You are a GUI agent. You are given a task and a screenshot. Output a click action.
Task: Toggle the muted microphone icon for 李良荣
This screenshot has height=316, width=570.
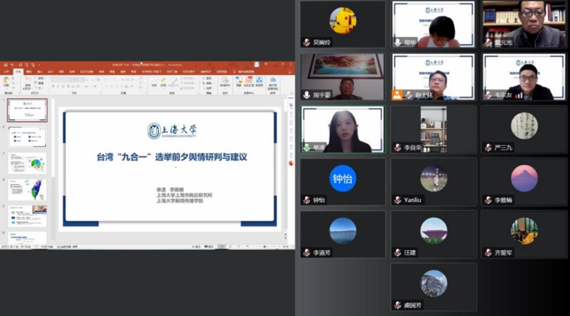click(x=398, y=148)
